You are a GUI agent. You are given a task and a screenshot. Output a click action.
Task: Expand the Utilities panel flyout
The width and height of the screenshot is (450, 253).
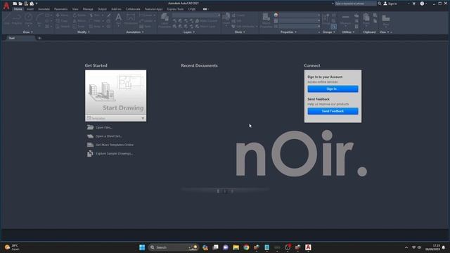[348, 32]
